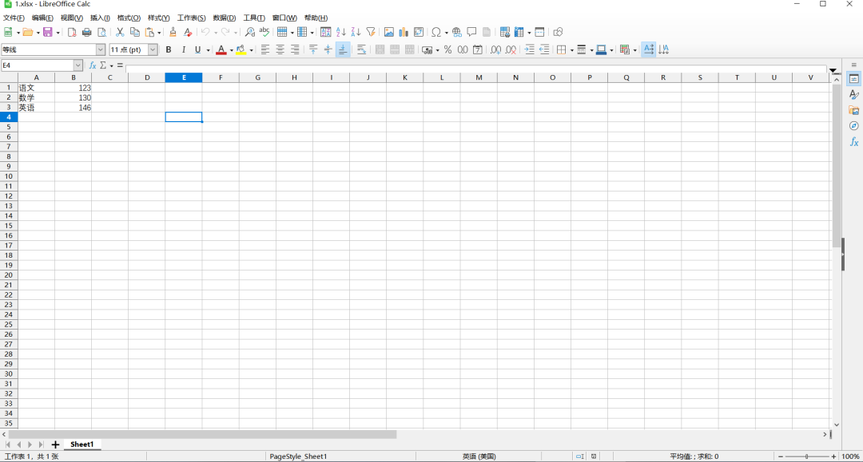
Task: Apply the AutoFilter funnel icon
Action: pos(371,33)
